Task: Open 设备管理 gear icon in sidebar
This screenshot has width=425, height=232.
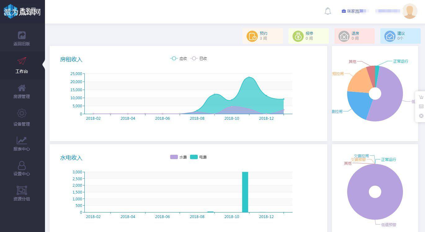Action: pos(22,113)
